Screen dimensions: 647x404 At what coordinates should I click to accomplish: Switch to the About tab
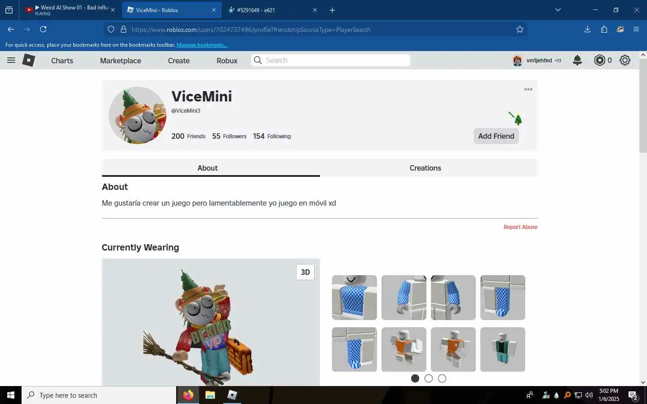click(211, 168)
